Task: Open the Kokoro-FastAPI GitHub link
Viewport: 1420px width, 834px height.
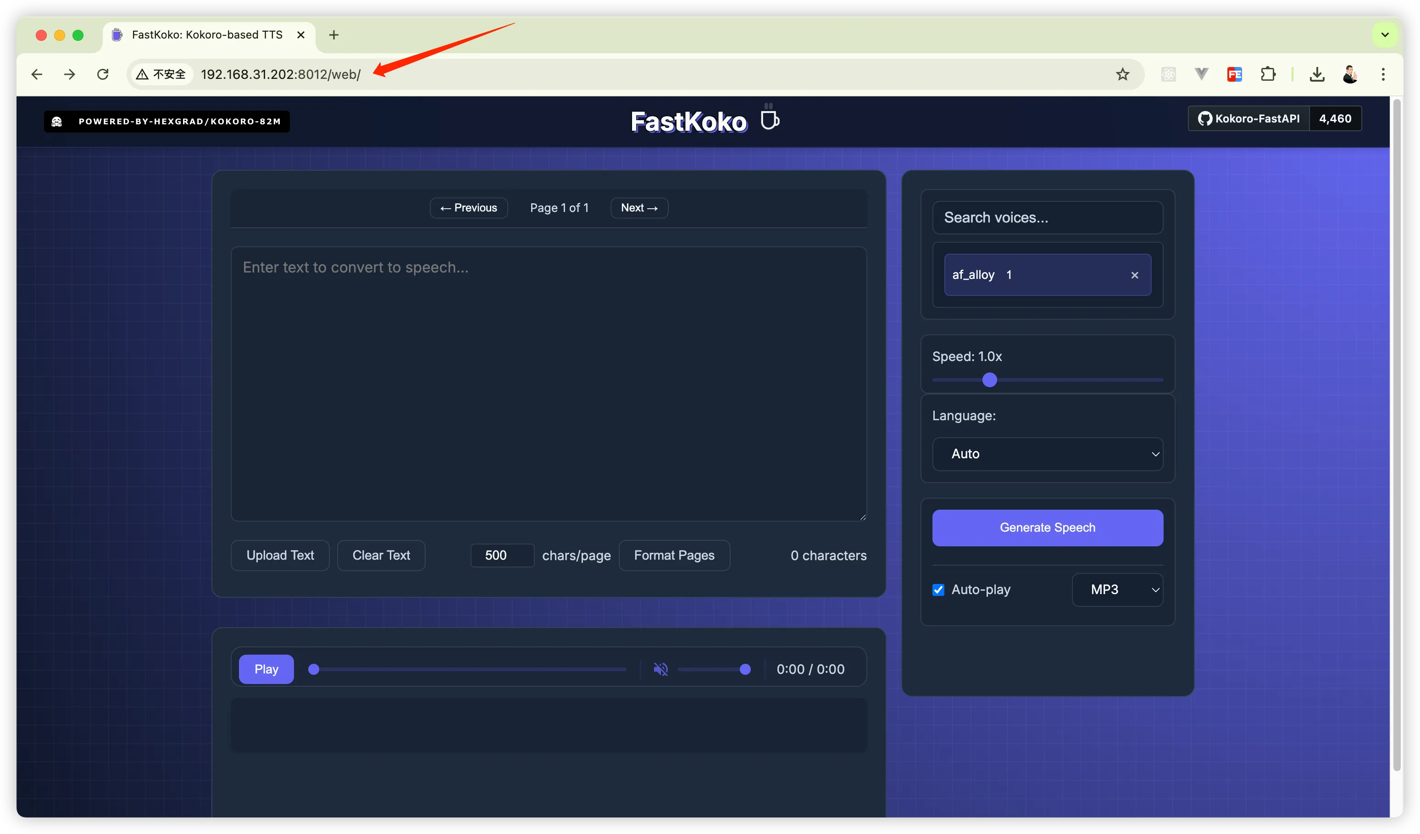Action: pos(1249,119)
